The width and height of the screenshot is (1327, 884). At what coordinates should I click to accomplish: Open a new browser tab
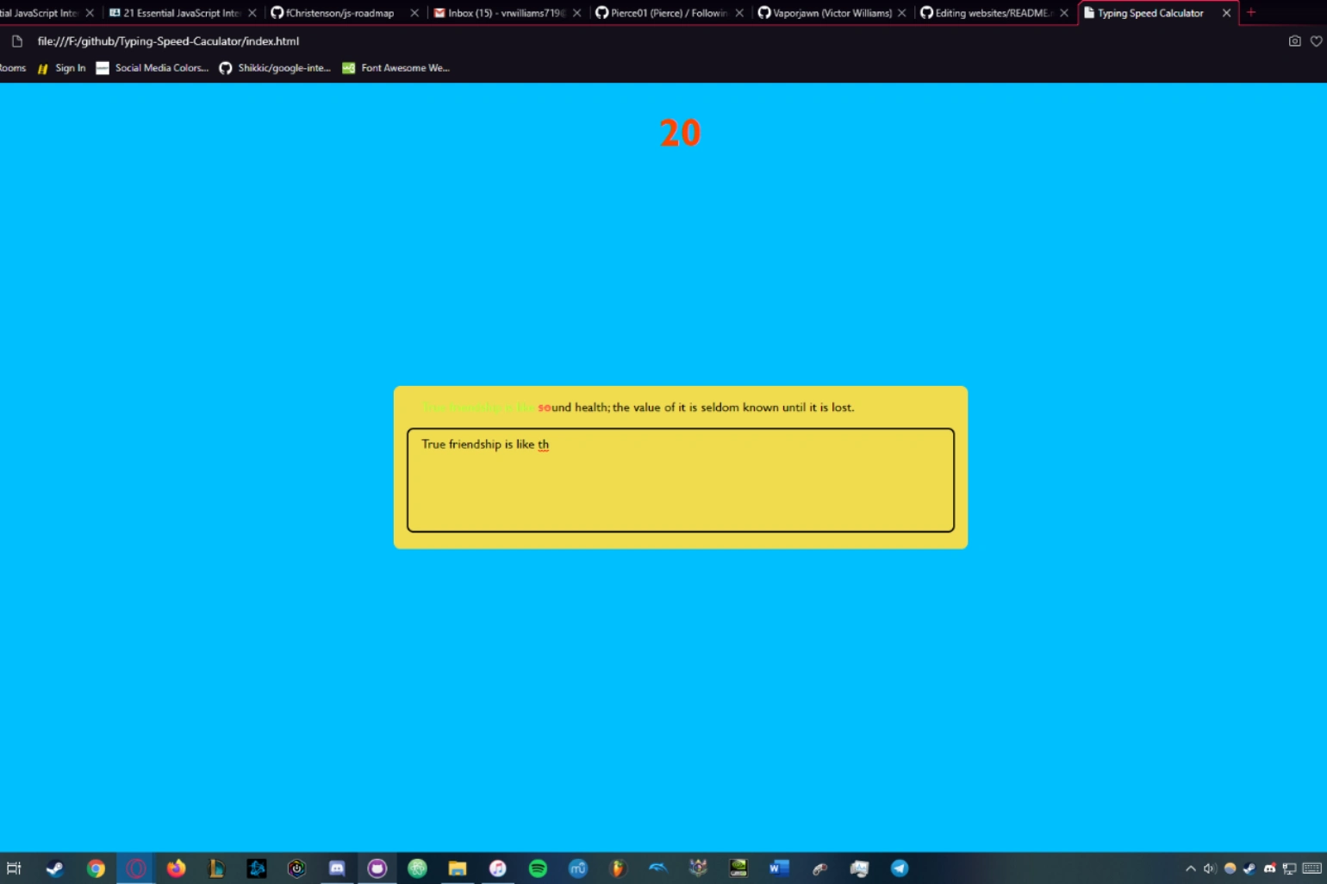point(1251,13)
